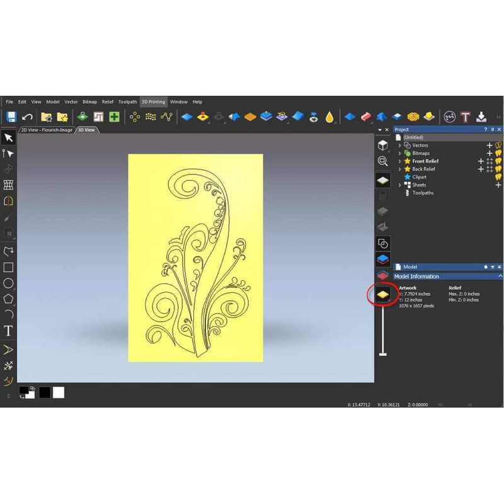The height and width of the screenshot is (504, 504).
Task: Click the Undo arrow icon
Action: (27, 117)
